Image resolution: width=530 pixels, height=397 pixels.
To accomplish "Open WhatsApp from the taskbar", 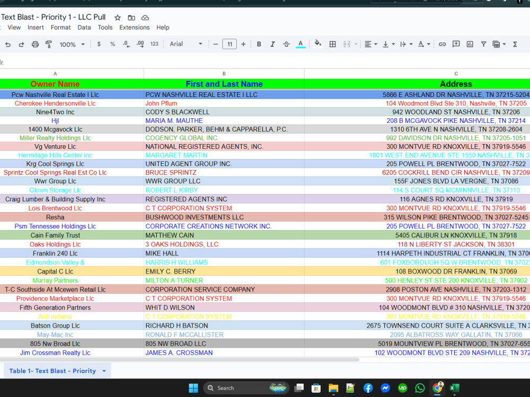I will click(420, 388).
